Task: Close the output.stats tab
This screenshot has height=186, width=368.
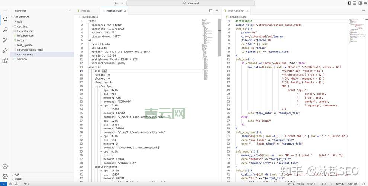Action: pos(125,11)
